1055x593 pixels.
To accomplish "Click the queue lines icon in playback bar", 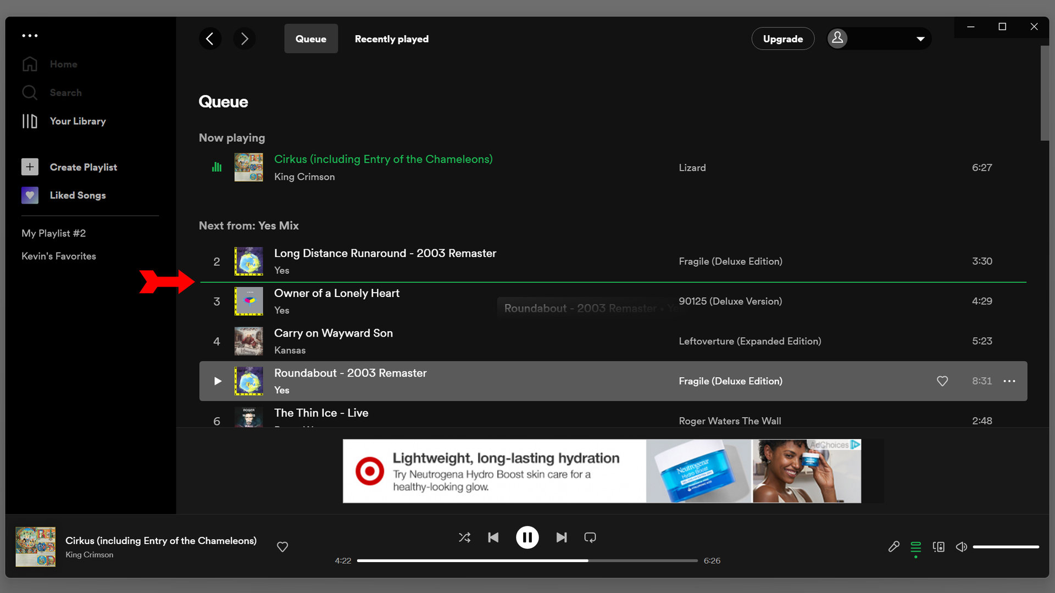I will pos(916,547).
